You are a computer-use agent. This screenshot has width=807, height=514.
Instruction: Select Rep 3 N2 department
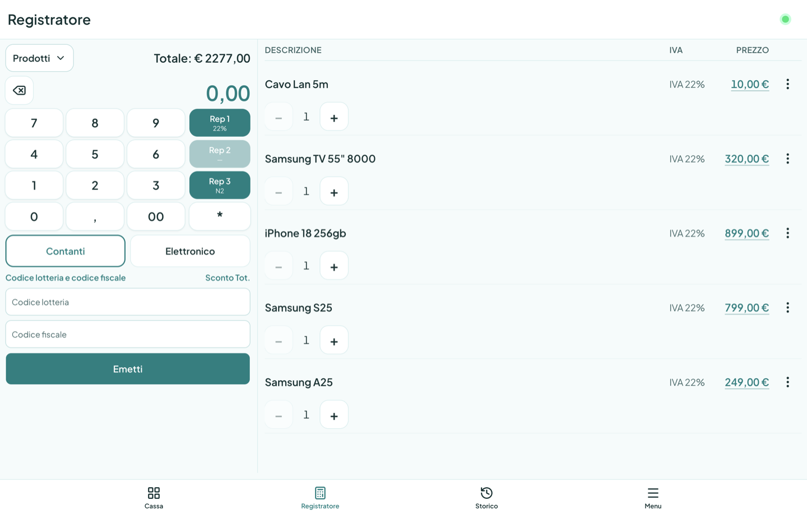[220, 186]
